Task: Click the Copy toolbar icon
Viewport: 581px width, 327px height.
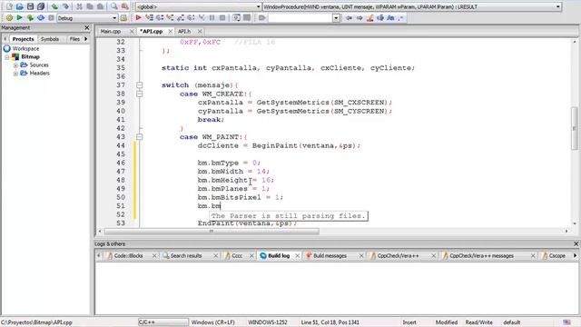Action: tap(90, 6)
